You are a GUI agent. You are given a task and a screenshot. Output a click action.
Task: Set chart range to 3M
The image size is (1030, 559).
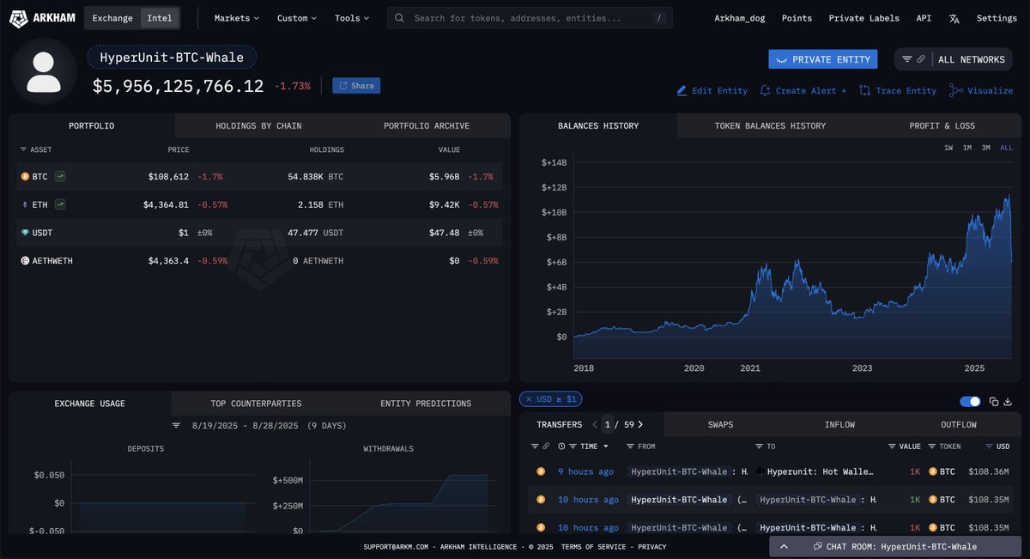(x=986, y=148)
